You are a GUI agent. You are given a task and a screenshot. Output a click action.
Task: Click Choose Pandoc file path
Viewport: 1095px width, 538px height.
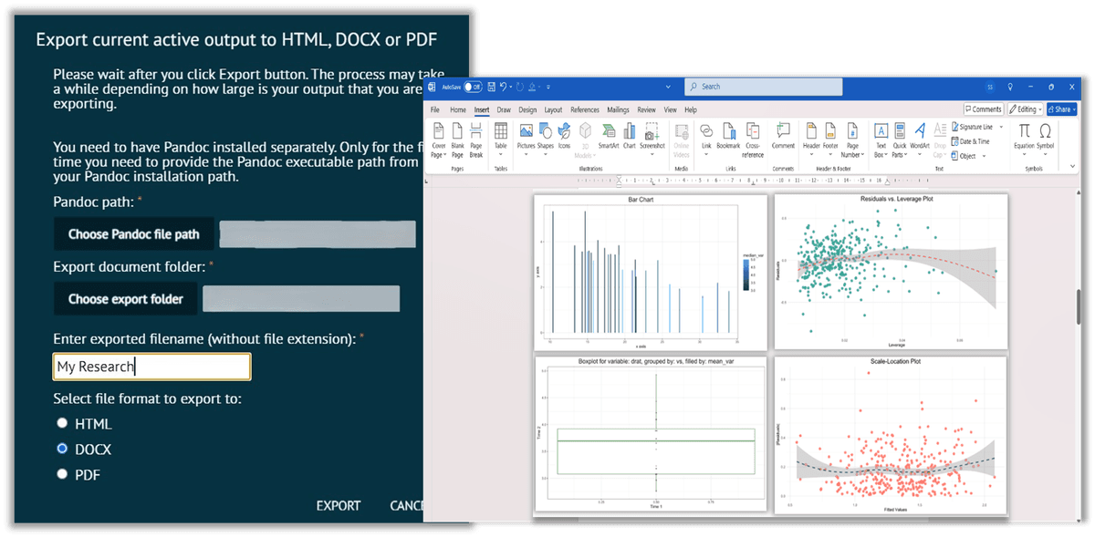(x=133, y=233)
